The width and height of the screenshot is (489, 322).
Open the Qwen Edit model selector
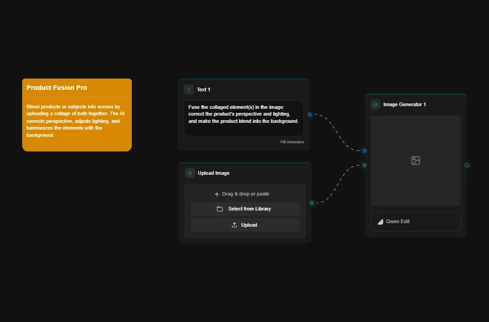coord(415,221)
